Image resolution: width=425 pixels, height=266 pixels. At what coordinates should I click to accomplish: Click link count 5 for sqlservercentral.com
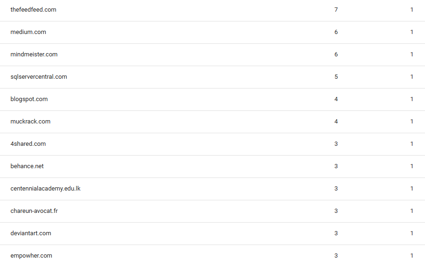coord(336,77)
